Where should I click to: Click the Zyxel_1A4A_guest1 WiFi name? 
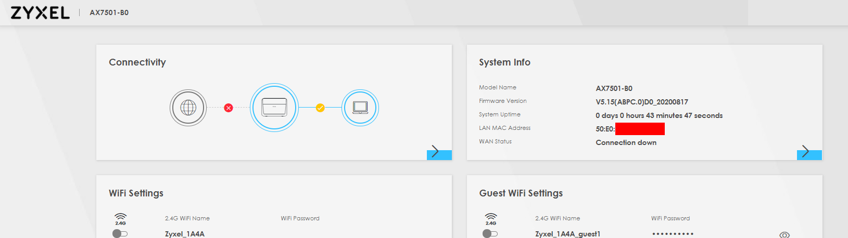pos(567,234)
